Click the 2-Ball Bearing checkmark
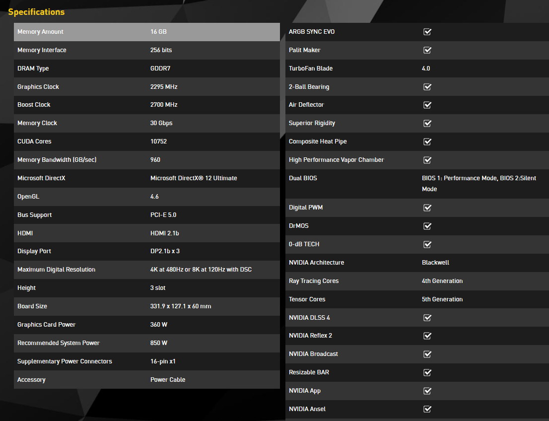 click(427, 87)
